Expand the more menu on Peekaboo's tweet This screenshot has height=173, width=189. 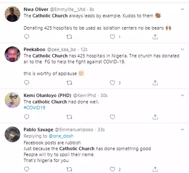183,49
